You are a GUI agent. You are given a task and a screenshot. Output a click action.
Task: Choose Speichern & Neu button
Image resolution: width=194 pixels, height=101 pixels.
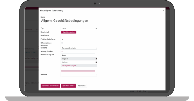pos(68,86)
